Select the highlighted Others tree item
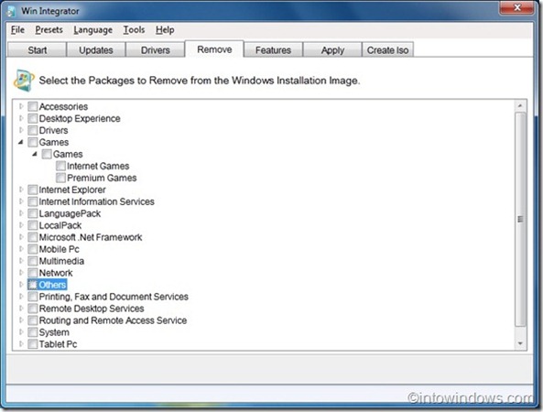This screenshot has height=412, width=543. point(52,285)
